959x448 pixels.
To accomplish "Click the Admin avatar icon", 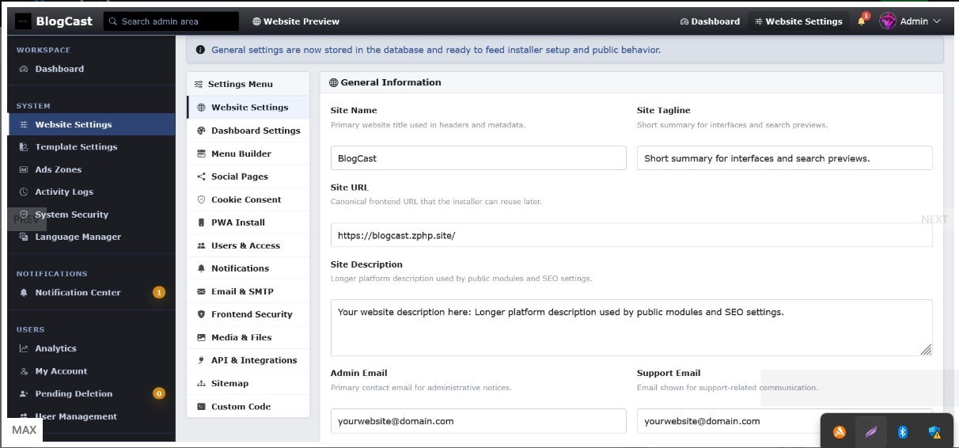I will (888, 21).
